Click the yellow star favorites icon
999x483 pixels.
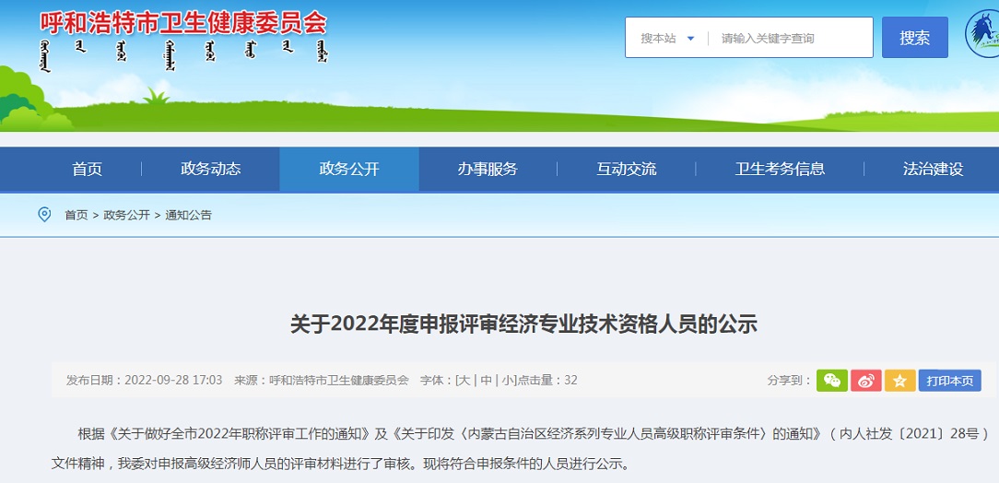coord(899,381)
